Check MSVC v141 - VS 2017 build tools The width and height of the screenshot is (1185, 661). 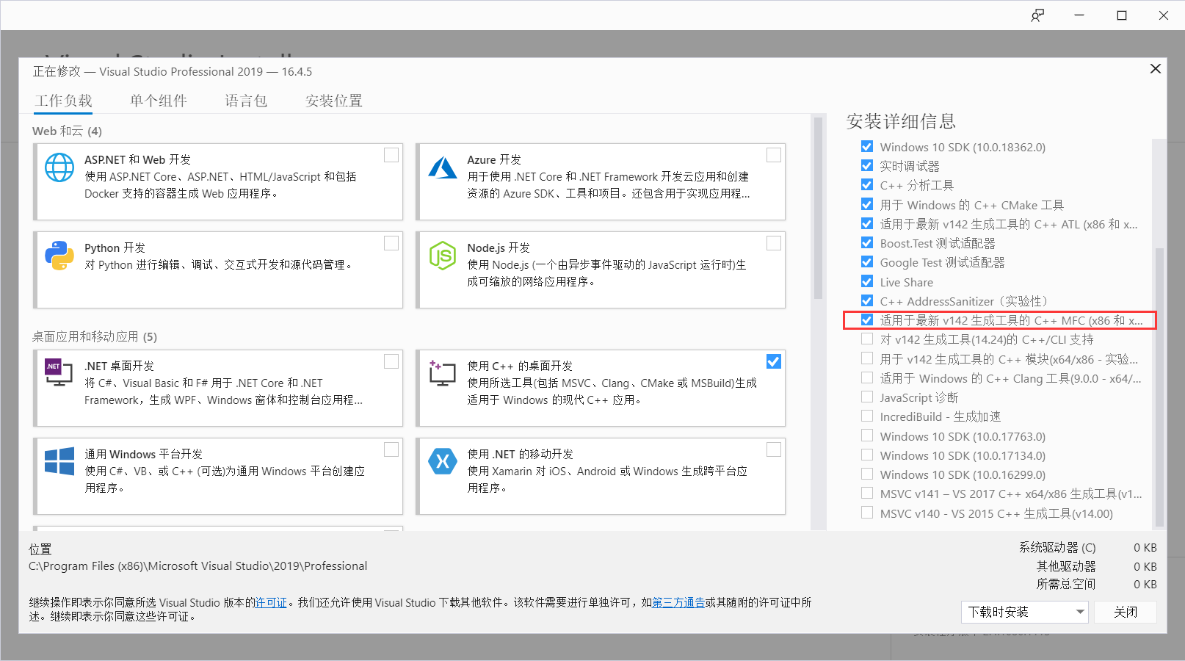pos(867,493)
